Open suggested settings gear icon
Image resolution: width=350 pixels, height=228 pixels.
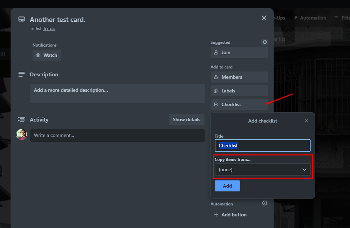point(265,42)
